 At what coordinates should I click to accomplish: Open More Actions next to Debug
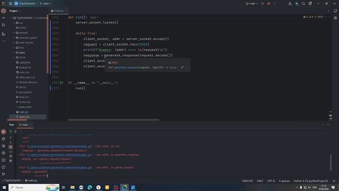[274, 4]
